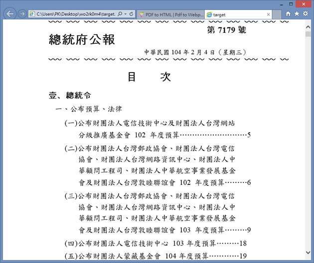
Task: Click item (一) first line about 財團法人電信技術中心
Action: coord(150,123)
